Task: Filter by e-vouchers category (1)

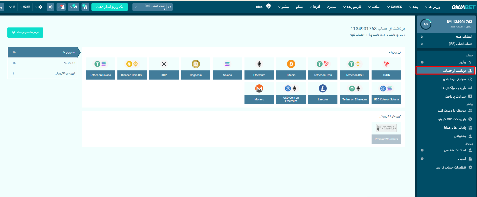Action: click(42, 73)
